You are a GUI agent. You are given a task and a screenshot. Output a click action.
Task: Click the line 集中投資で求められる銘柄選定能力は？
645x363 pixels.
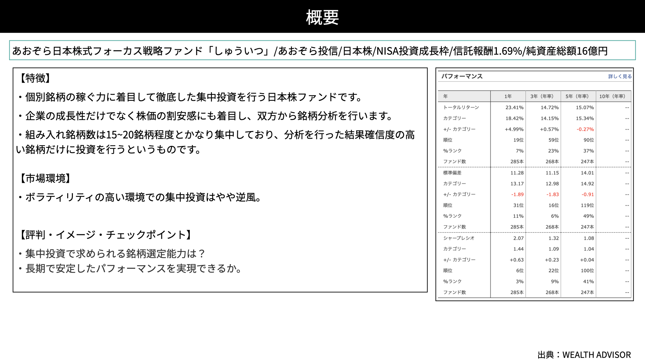pyautogui.click(x=112, y=254)
